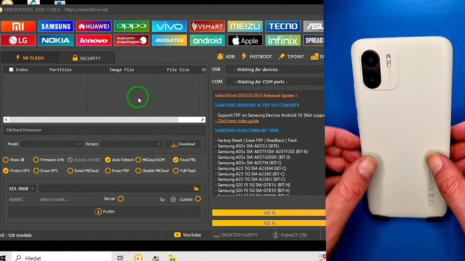Open the FASTBOOT tab
The height and width of the screenshot is (261, 465).
[x=256, y=57]
